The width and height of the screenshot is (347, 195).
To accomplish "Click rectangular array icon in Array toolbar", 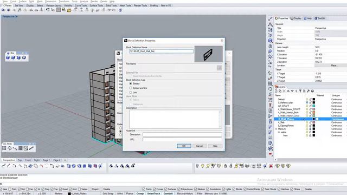I will (4, 148).
